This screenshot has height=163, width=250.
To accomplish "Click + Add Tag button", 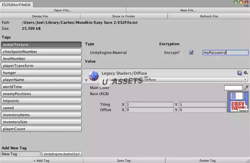I will pyautogui.click(x=41, y=160).
